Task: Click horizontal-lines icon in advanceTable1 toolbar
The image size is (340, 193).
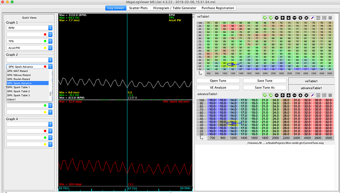Action: [x=318, y=95]
